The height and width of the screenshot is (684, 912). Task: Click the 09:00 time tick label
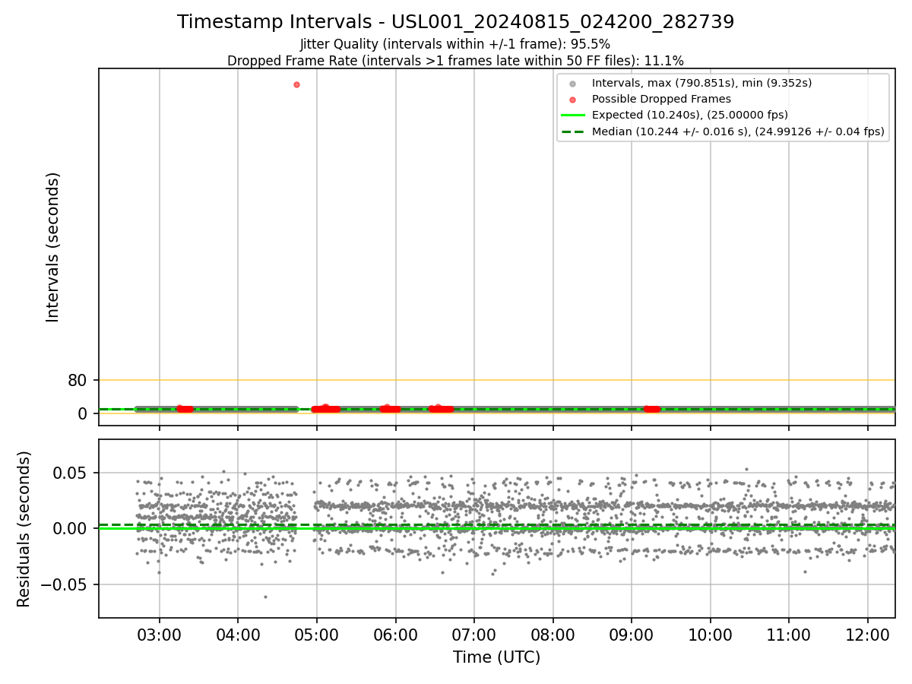[x=632, y=634]
